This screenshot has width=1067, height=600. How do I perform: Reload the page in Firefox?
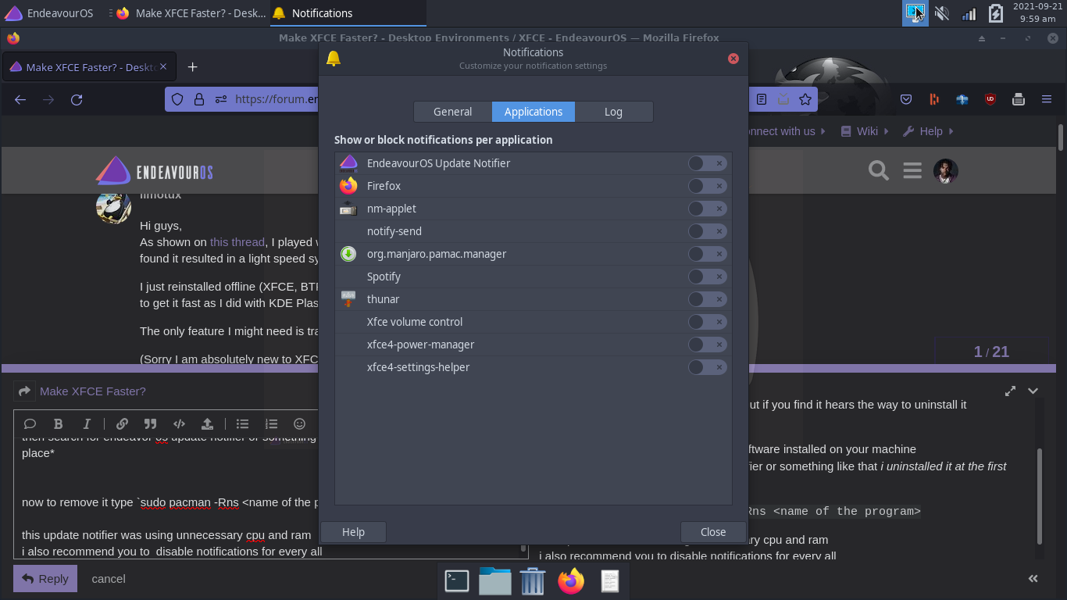[77, 99]
